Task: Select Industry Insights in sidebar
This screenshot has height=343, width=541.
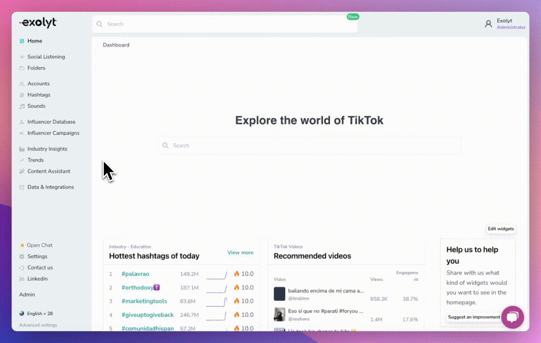Action: [47, 149]
